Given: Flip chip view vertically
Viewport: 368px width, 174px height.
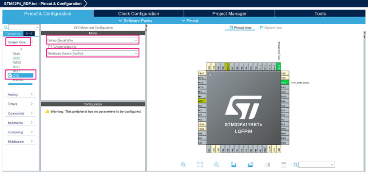Looking at the screenshot, I should point(283,165).
